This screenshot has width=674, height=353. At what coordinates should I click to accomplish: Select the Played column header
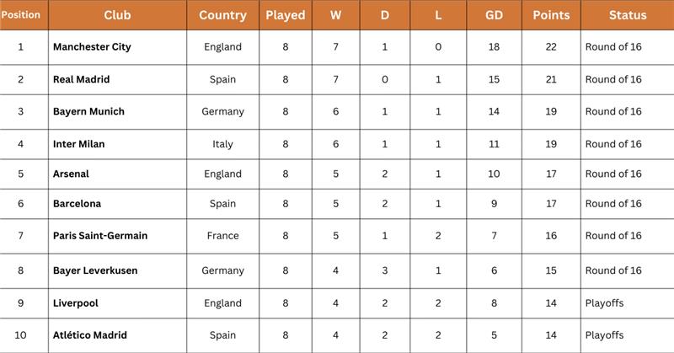pyautogui.click(x=286, y=15)
